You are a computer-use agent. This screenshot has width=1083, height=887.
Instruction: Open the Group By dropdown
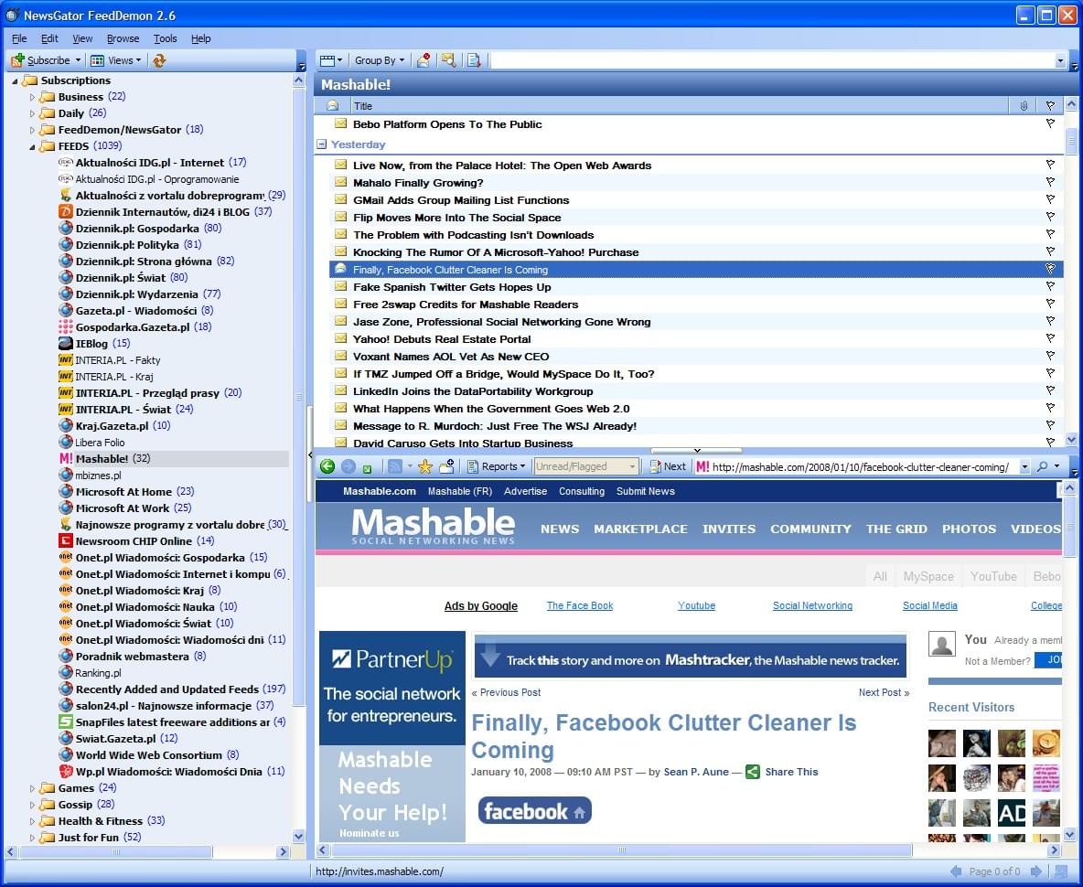[x=380, y=60]
